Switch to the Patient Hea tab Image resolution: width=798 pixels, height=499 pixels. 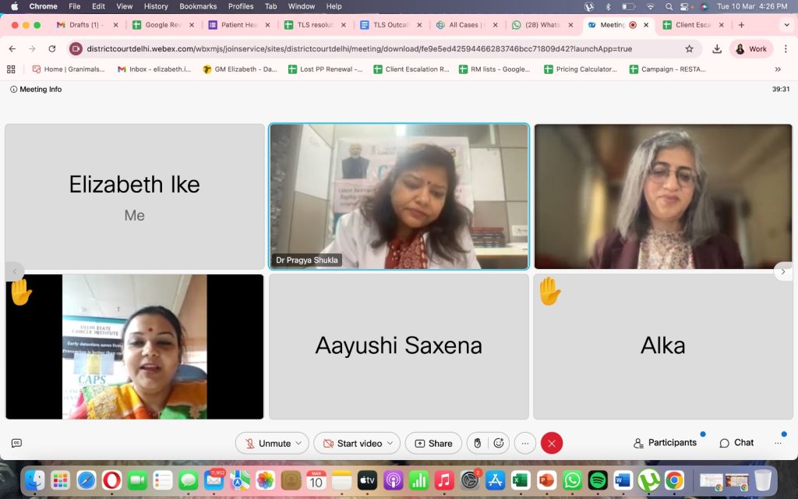click(238, 24)
